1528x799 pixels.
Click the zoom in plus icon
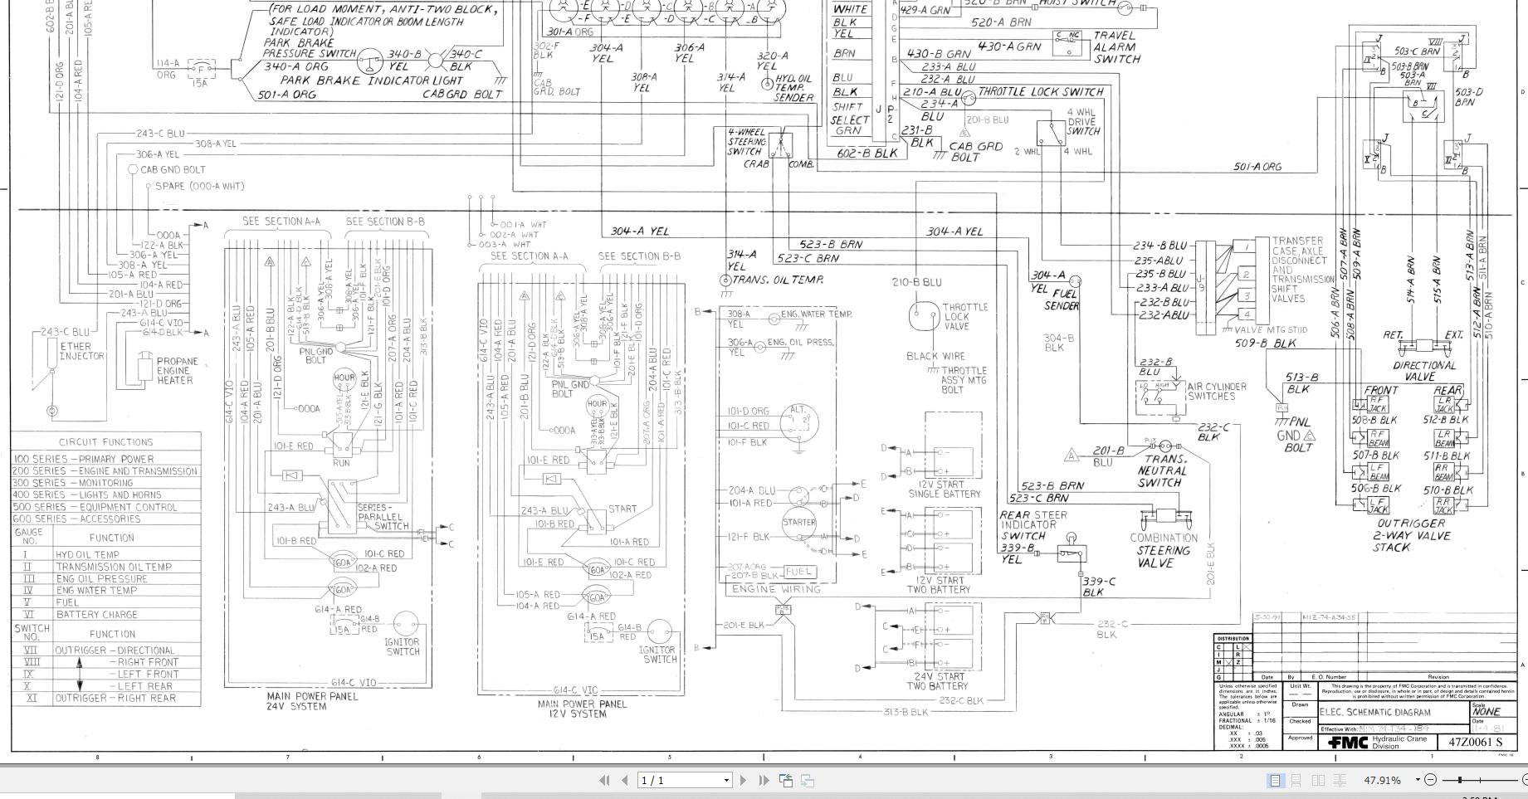click(x=1526, y=780)
